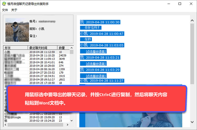197x130 pixels.
Task: Select friend row dated 2019-04-28 10:41:01
Action: click(36, 62)
